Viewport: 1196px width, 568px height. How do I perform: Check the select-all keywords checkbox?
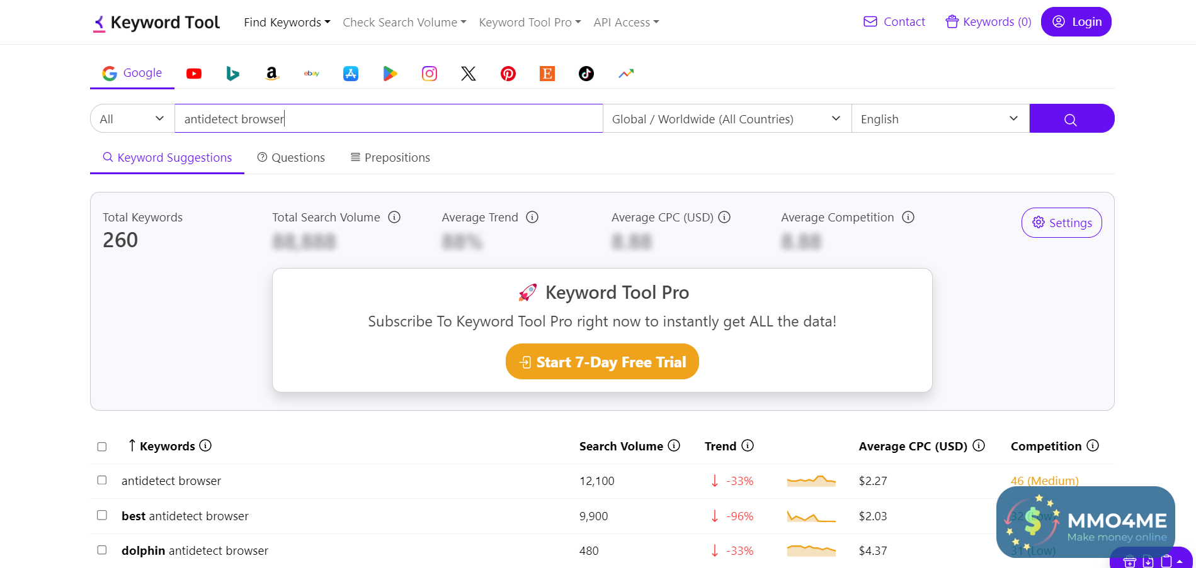pyautogui.click(x=102, y=447)
